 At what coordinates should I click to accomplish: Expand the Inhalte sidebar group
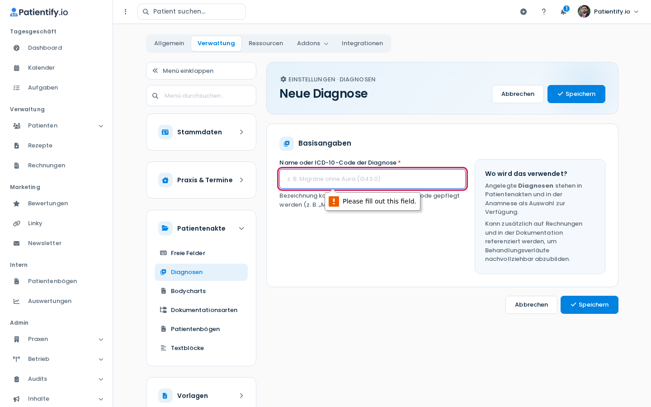coord(101,399)
